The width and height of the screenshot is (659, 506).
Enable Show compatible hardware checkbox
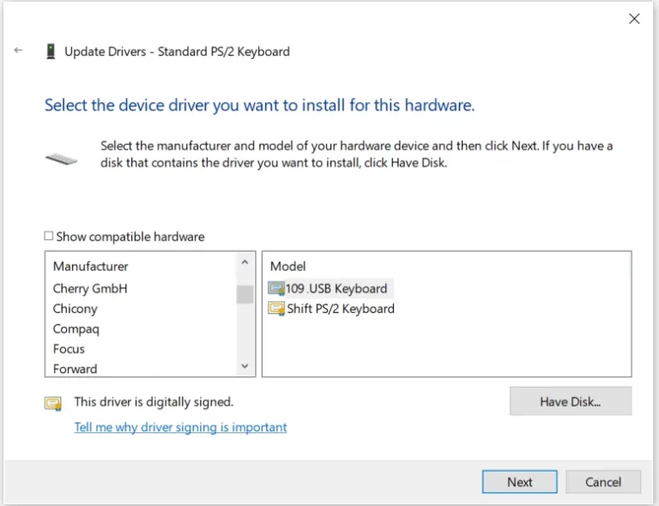point(49,236)
